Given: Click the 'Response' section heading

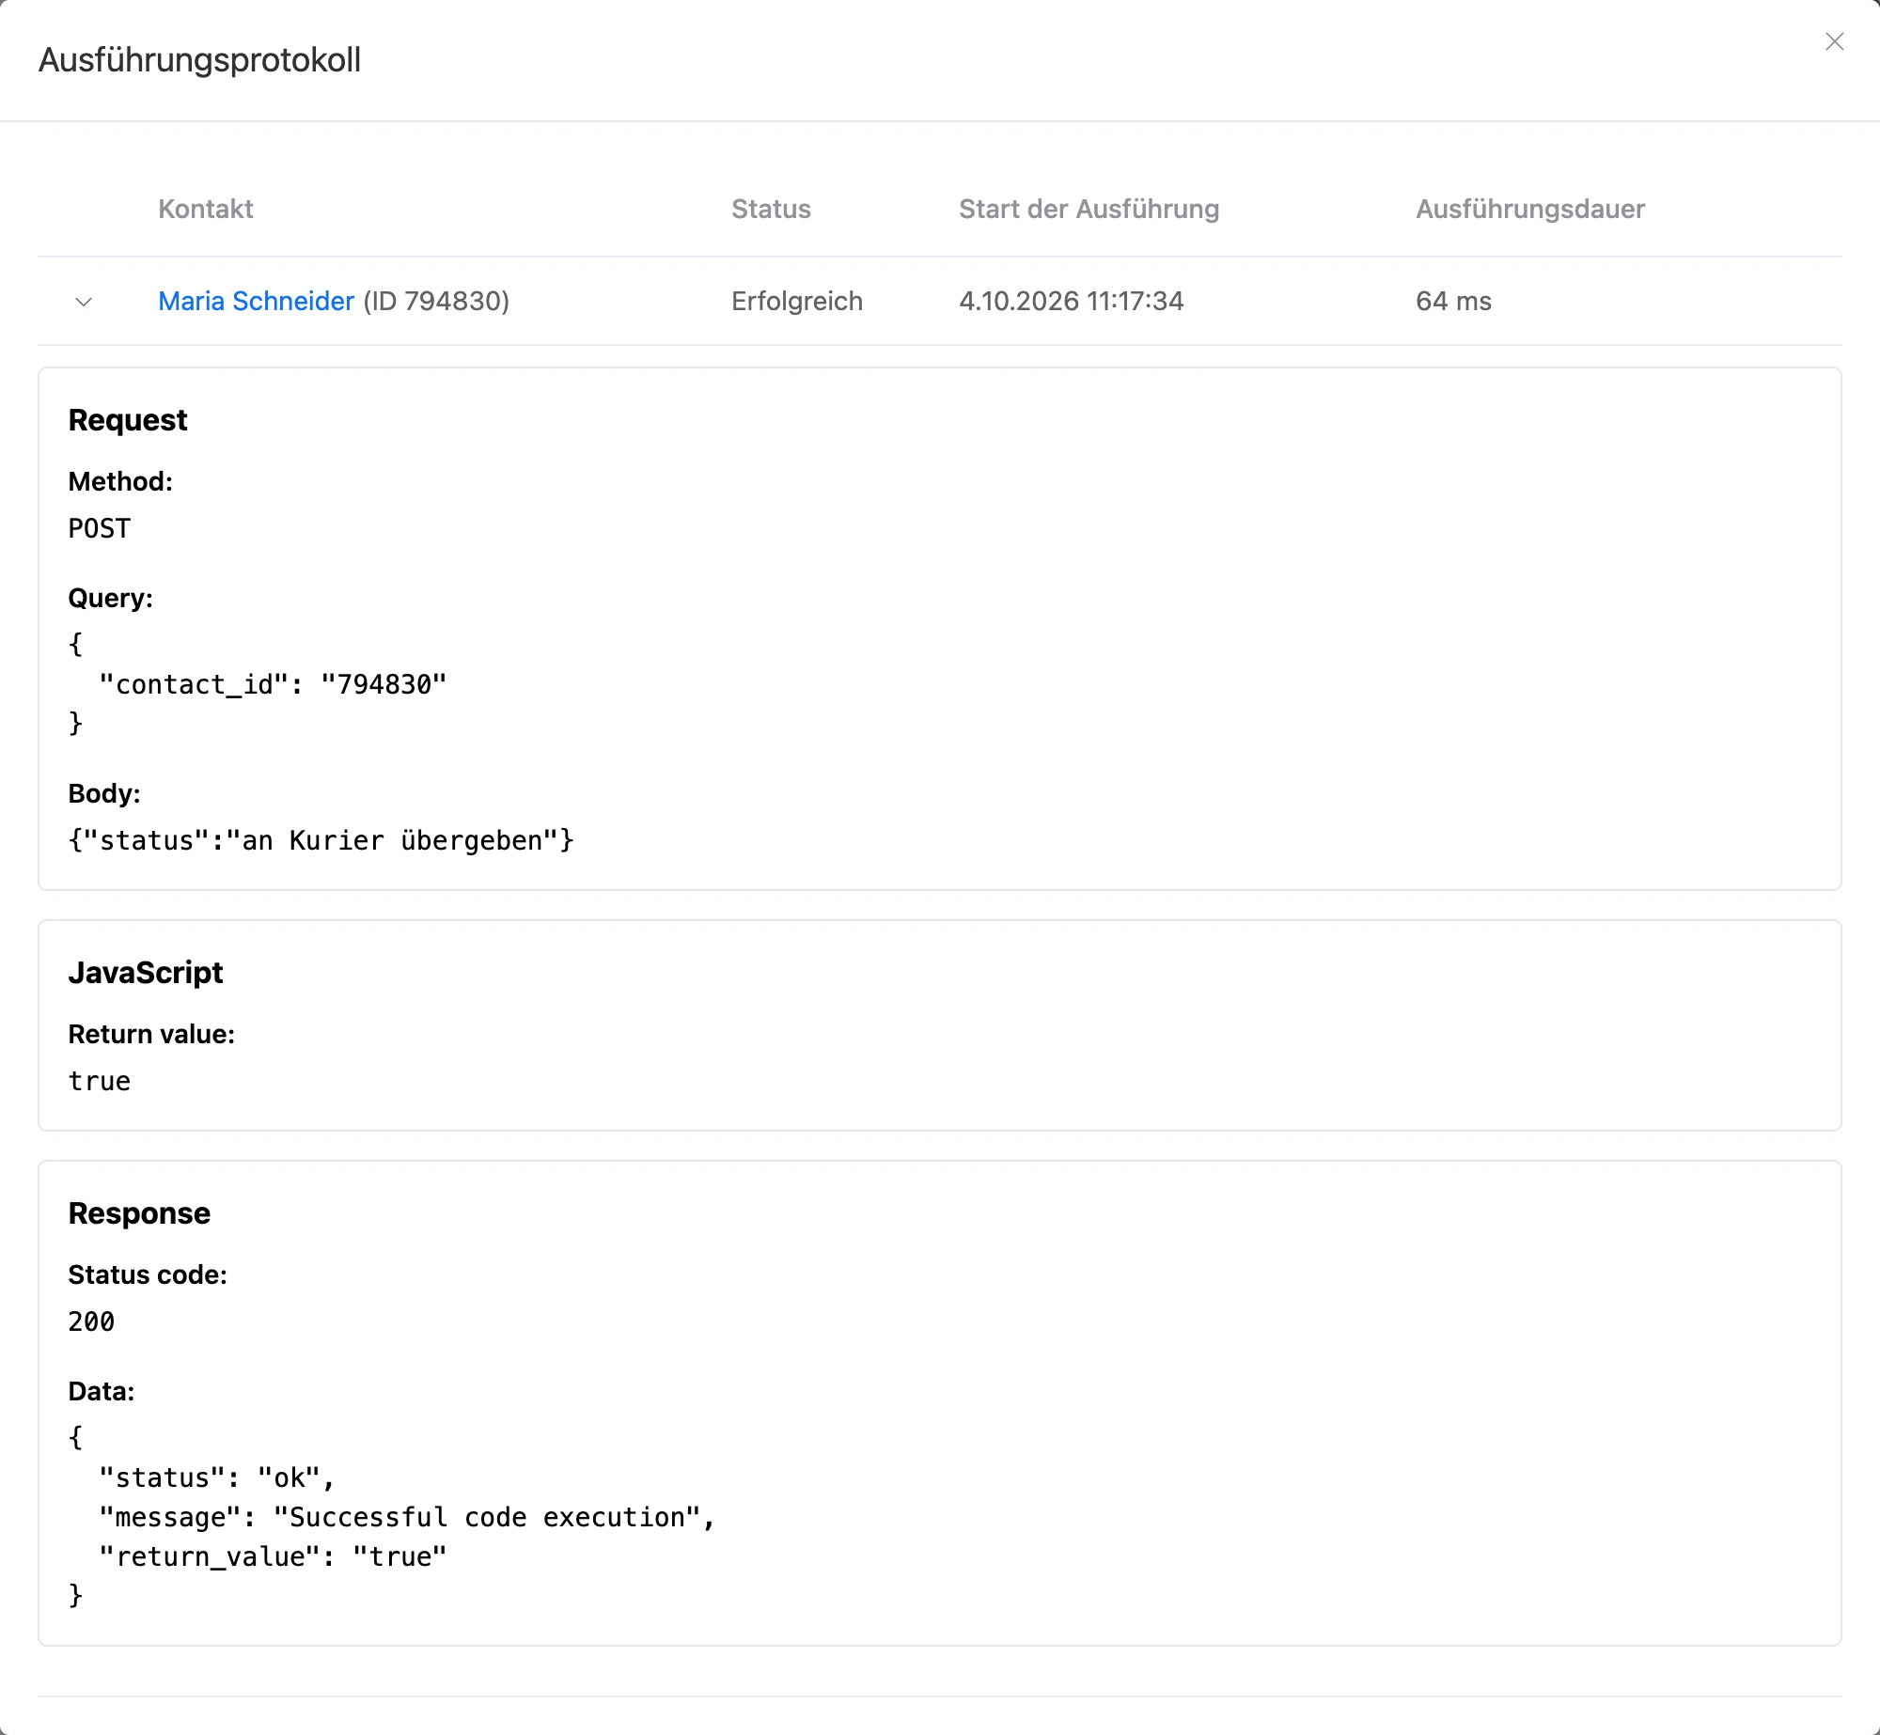Looking at the screenshot, I should pos(139,1213).
